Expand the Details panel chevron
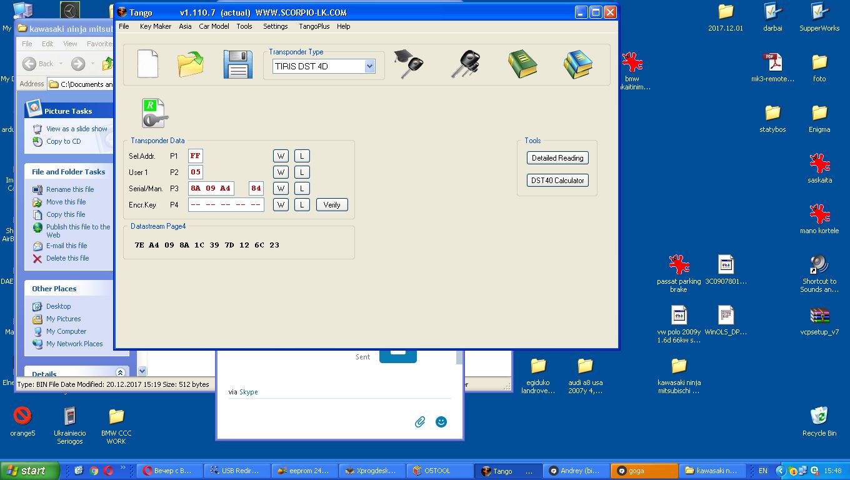 [121, 373]
